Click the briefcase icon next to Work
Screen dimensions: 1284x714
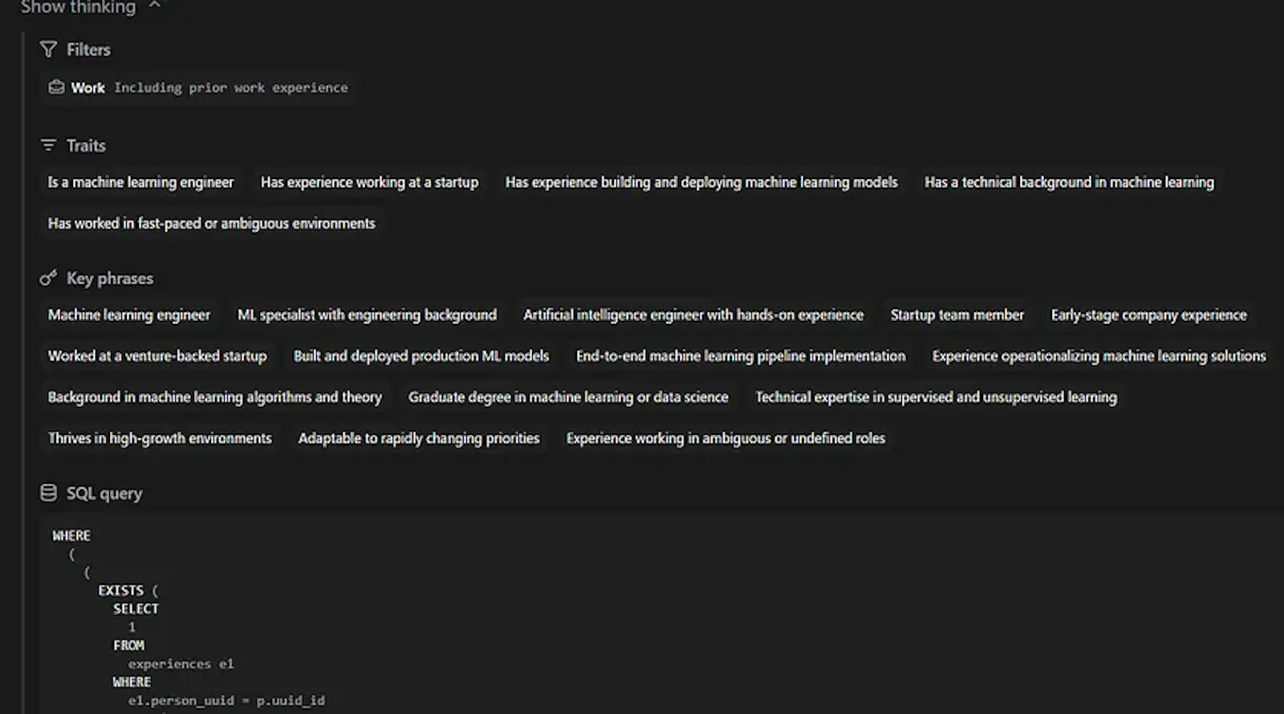coord(55,87)
